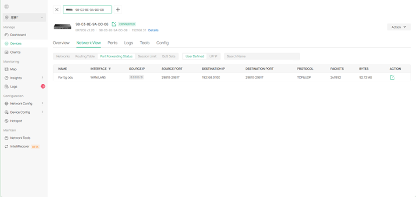Open the Action dropdown button

click(x=399, y=27)
